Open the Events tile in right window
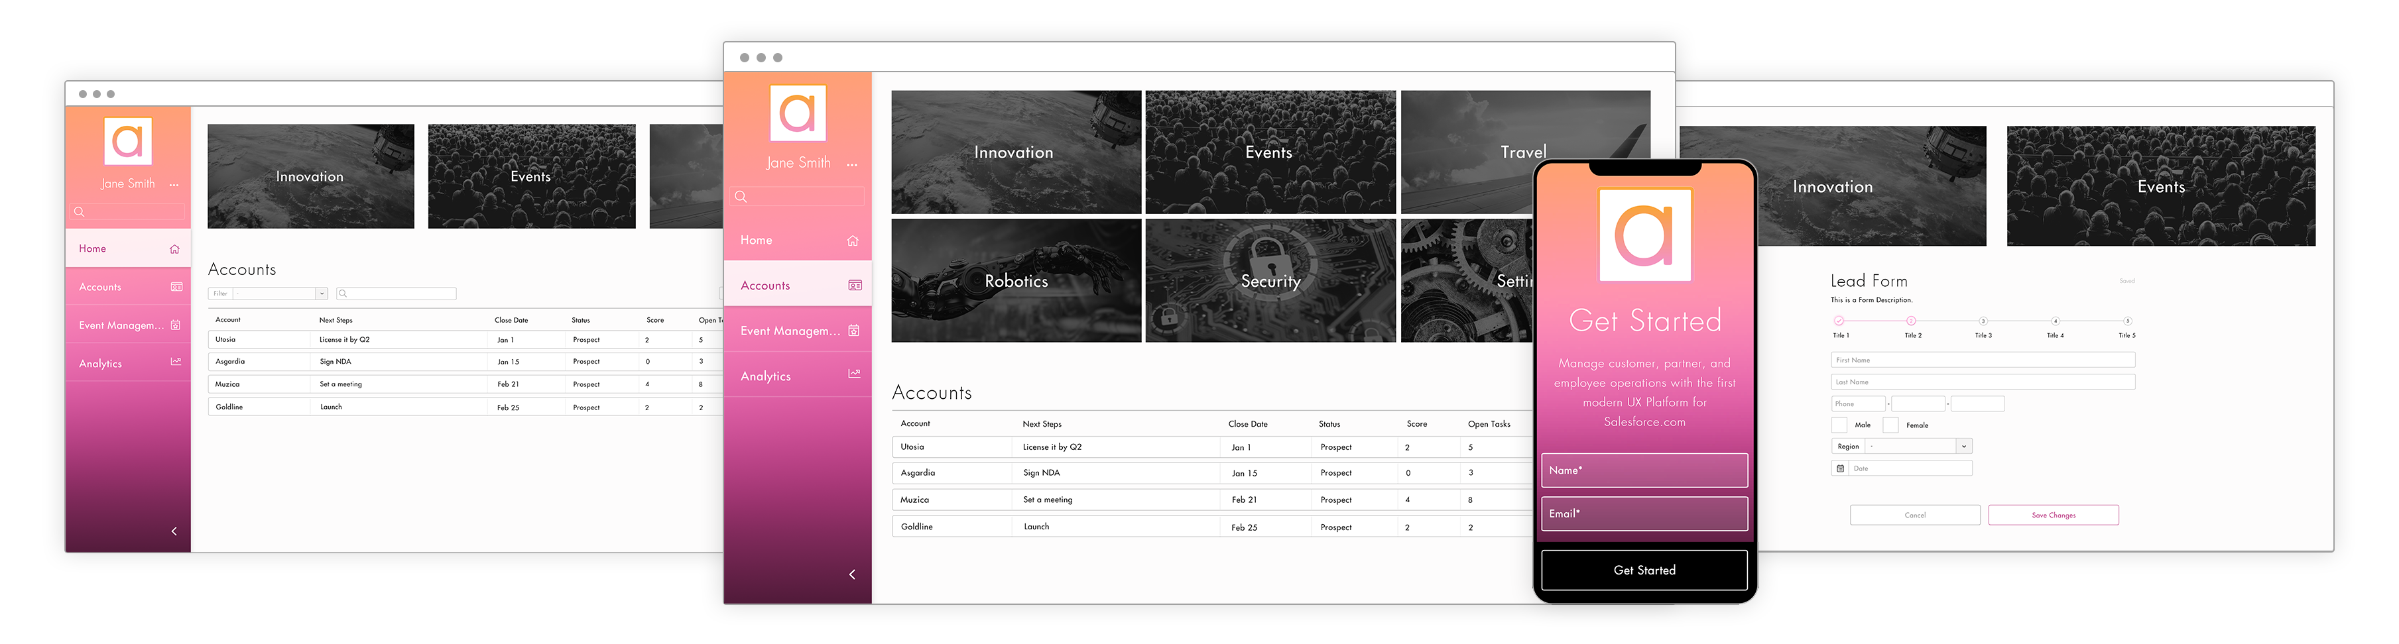 (x=2160, y=186)
